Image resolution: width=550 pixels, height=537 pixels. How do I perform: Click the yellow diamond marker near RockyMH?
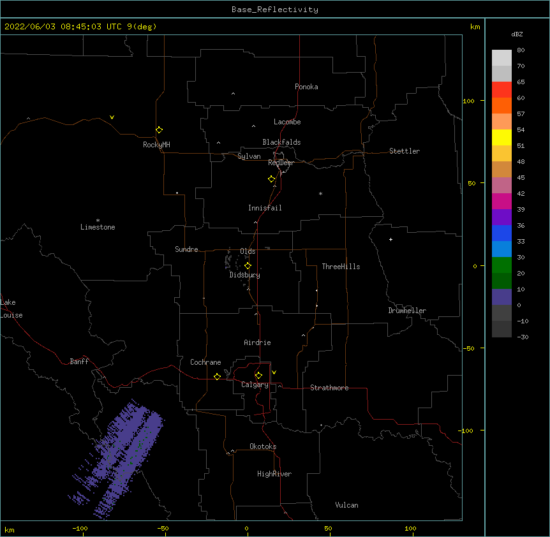(x=160, y=130)
